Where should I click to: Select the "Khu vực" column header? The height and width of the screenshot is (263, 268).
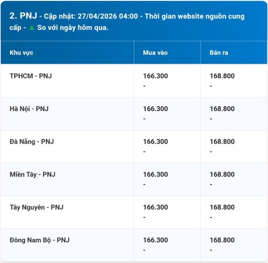[21, 53]
